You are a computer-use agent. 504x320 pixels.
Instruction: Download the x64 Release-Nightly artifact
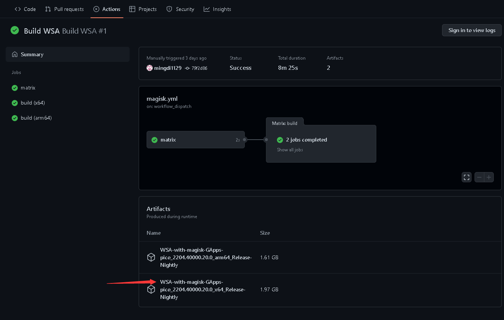(203, 289)
